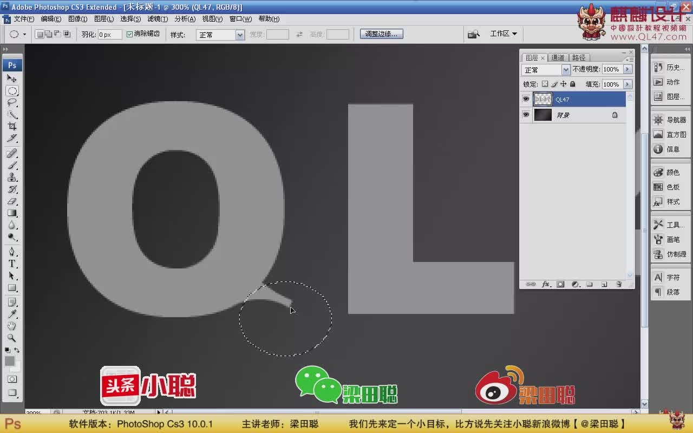Create a new layer
This screenshot has width=693, height=433.
click(604, 284)
